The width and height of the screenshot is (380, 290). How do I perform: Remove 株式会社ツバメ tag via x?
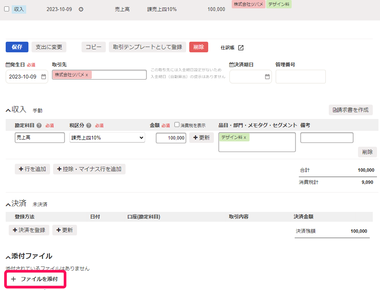point(87,75)
